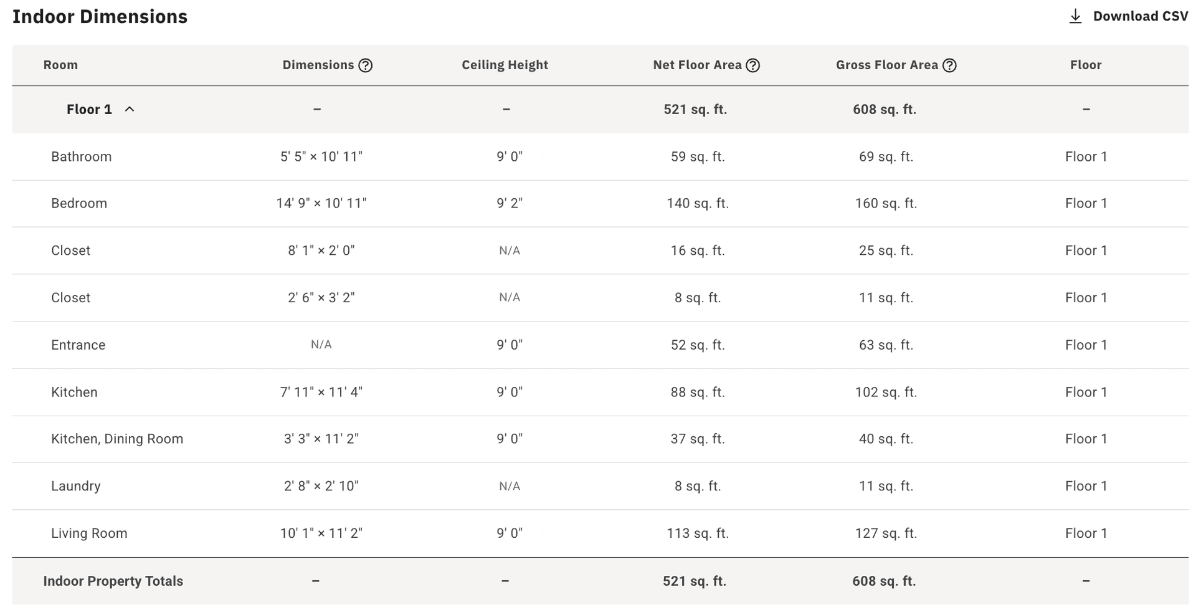Viewport: 1196px width, 607px height.
Task: Click Kitchen dimensions 7' 11" × 11' 4"
Action: (x=321, y=392)
